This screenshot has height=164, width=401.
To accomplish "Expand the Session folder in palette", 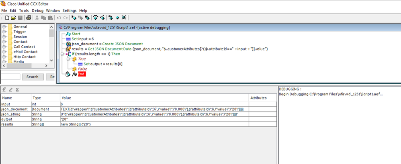I will coord(4,37).
